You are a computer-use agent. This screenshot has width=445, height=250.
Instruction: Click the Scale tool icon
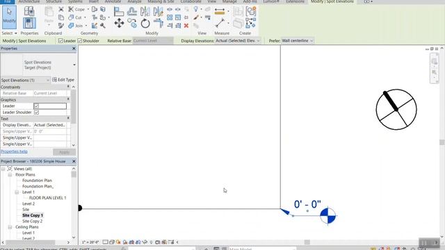(178, 17)
